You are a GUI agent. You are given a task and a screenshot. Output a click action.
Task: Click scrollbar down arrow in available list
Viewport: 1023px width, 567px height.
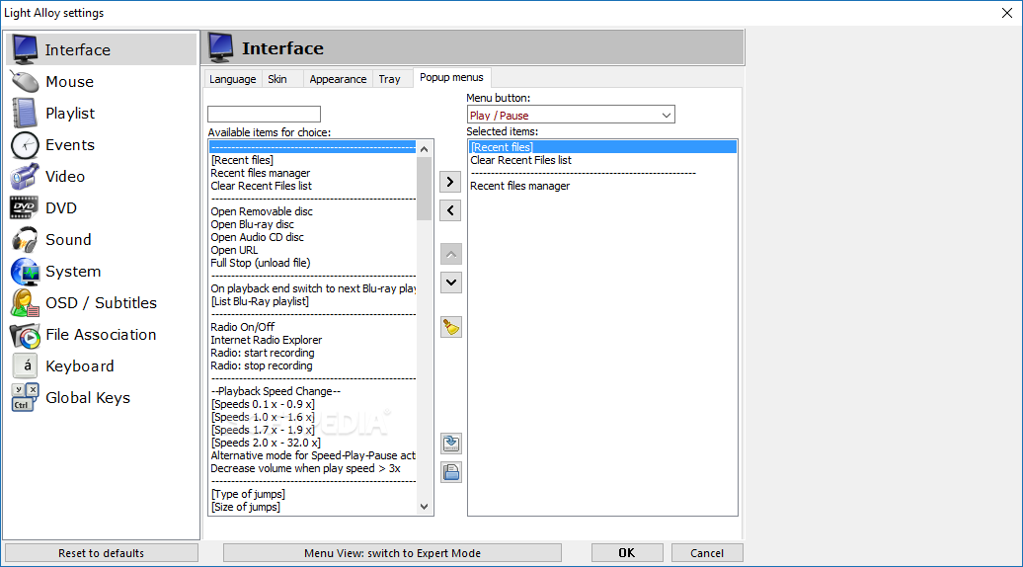pyautogui.click(x=424, y=507)
